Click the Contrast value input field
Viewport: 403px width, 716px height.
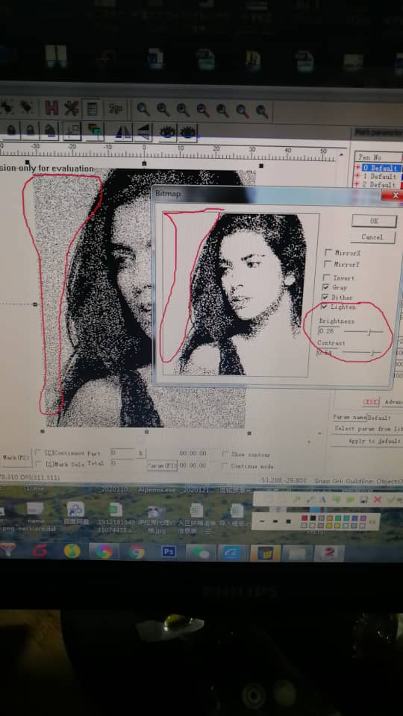(x=328, y=353)
